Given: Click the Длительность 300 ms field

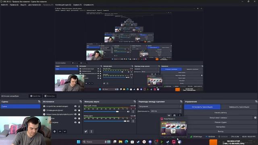Looking at the screenshot, I should pyautogui.click(x=165, y=111).
